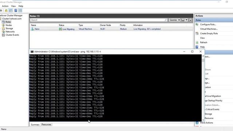
Task: Click the Nodes icon in tree
Action: 3,25
